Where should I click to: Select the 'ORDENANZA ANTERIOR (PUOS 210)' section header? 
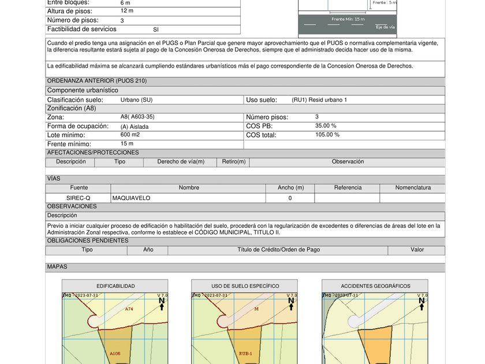[x=96, y=81]
